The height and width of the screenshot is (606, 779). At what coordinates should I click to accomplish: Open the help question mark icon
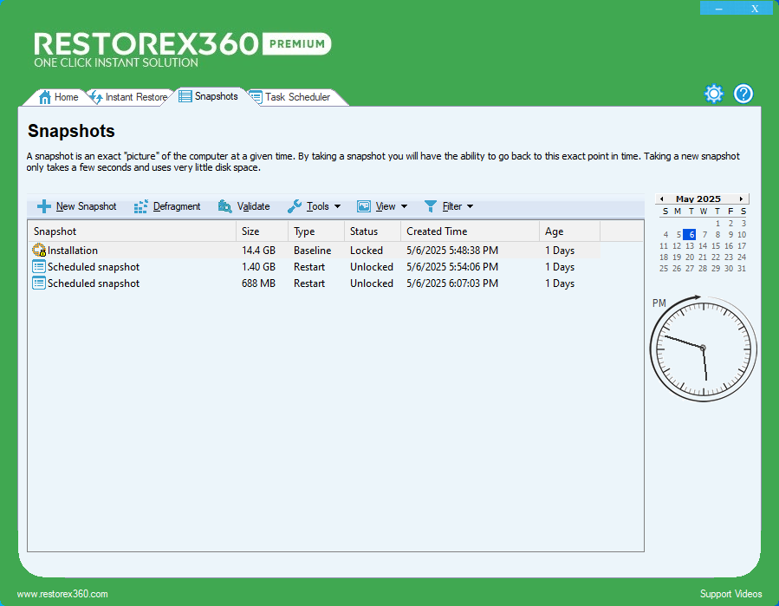(x=743, y=93)
